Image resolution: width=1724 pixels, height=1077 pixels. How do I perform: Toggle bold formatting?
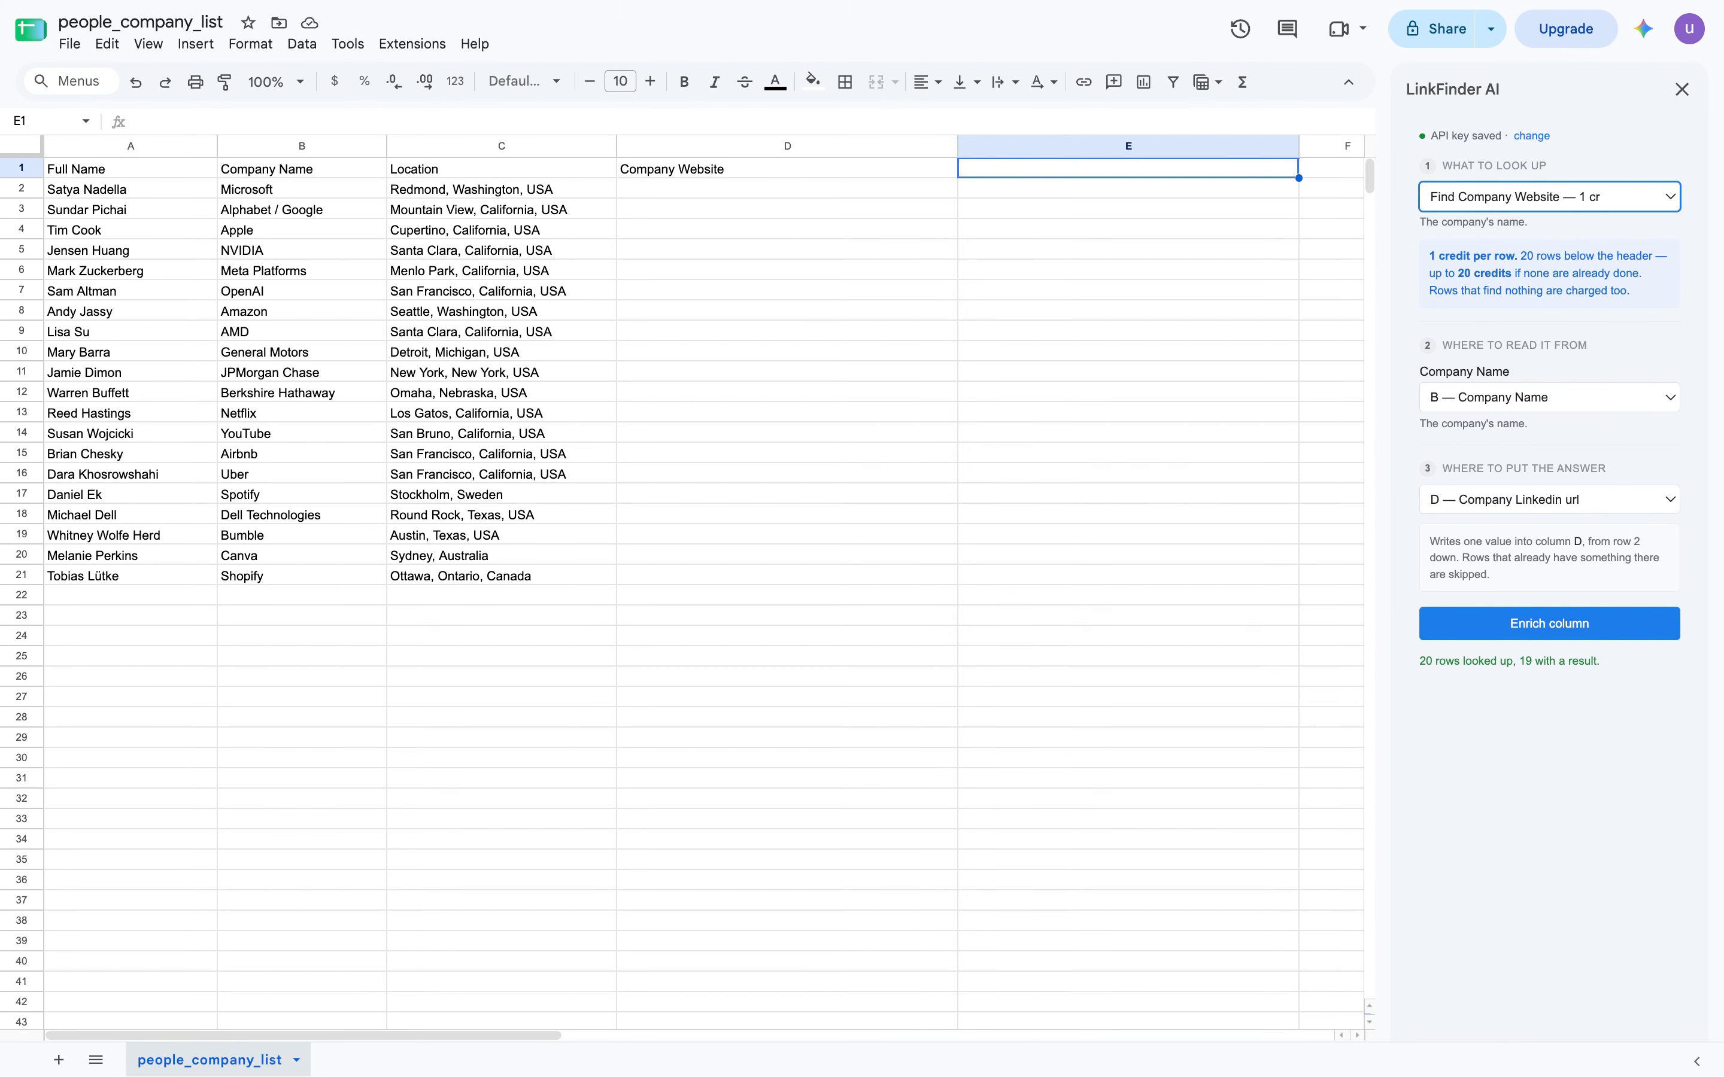click(684, 82)
